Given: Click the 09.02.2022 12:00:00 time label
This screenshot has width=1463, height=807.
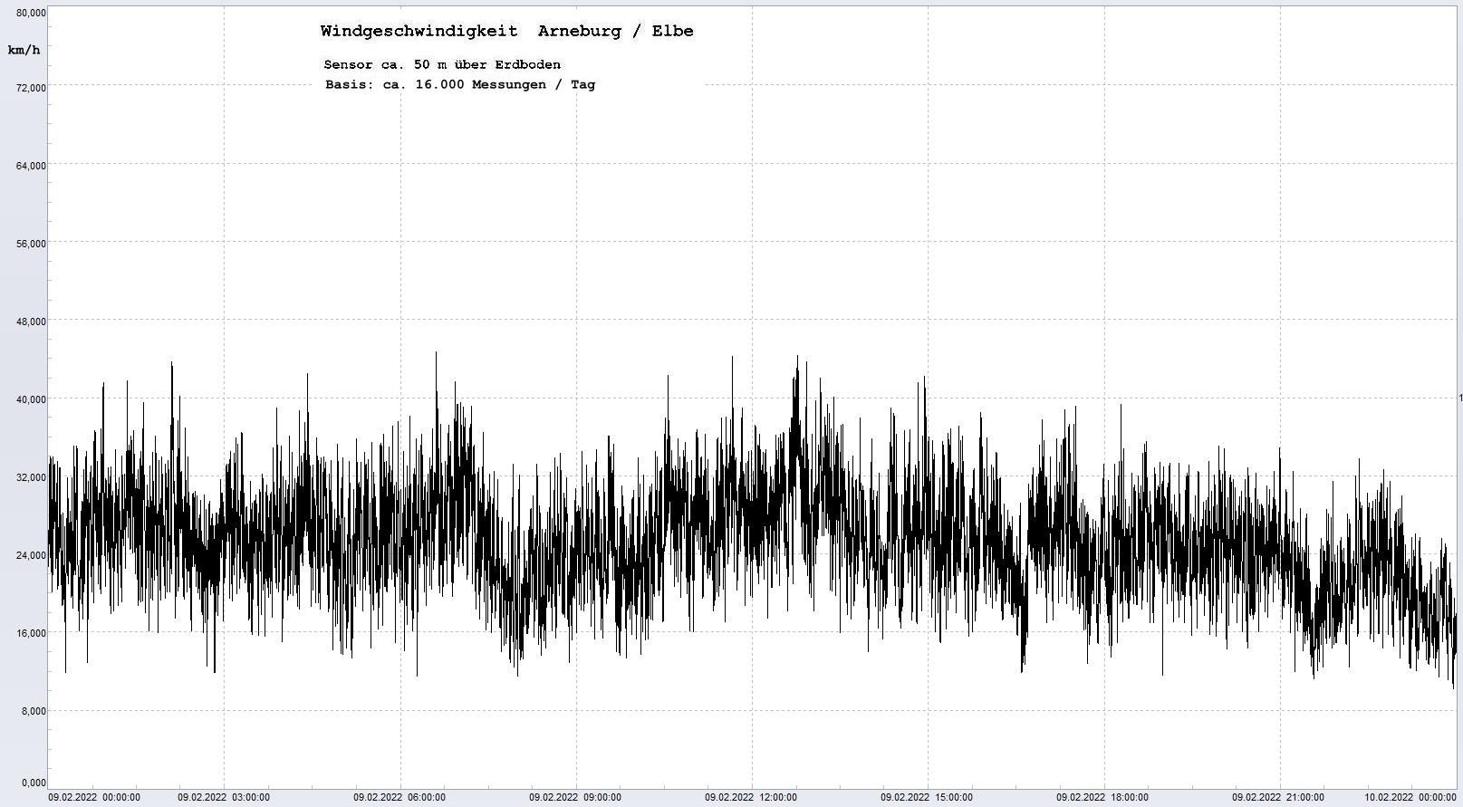Looking at the screenshot, I should [x=751, y=798].
